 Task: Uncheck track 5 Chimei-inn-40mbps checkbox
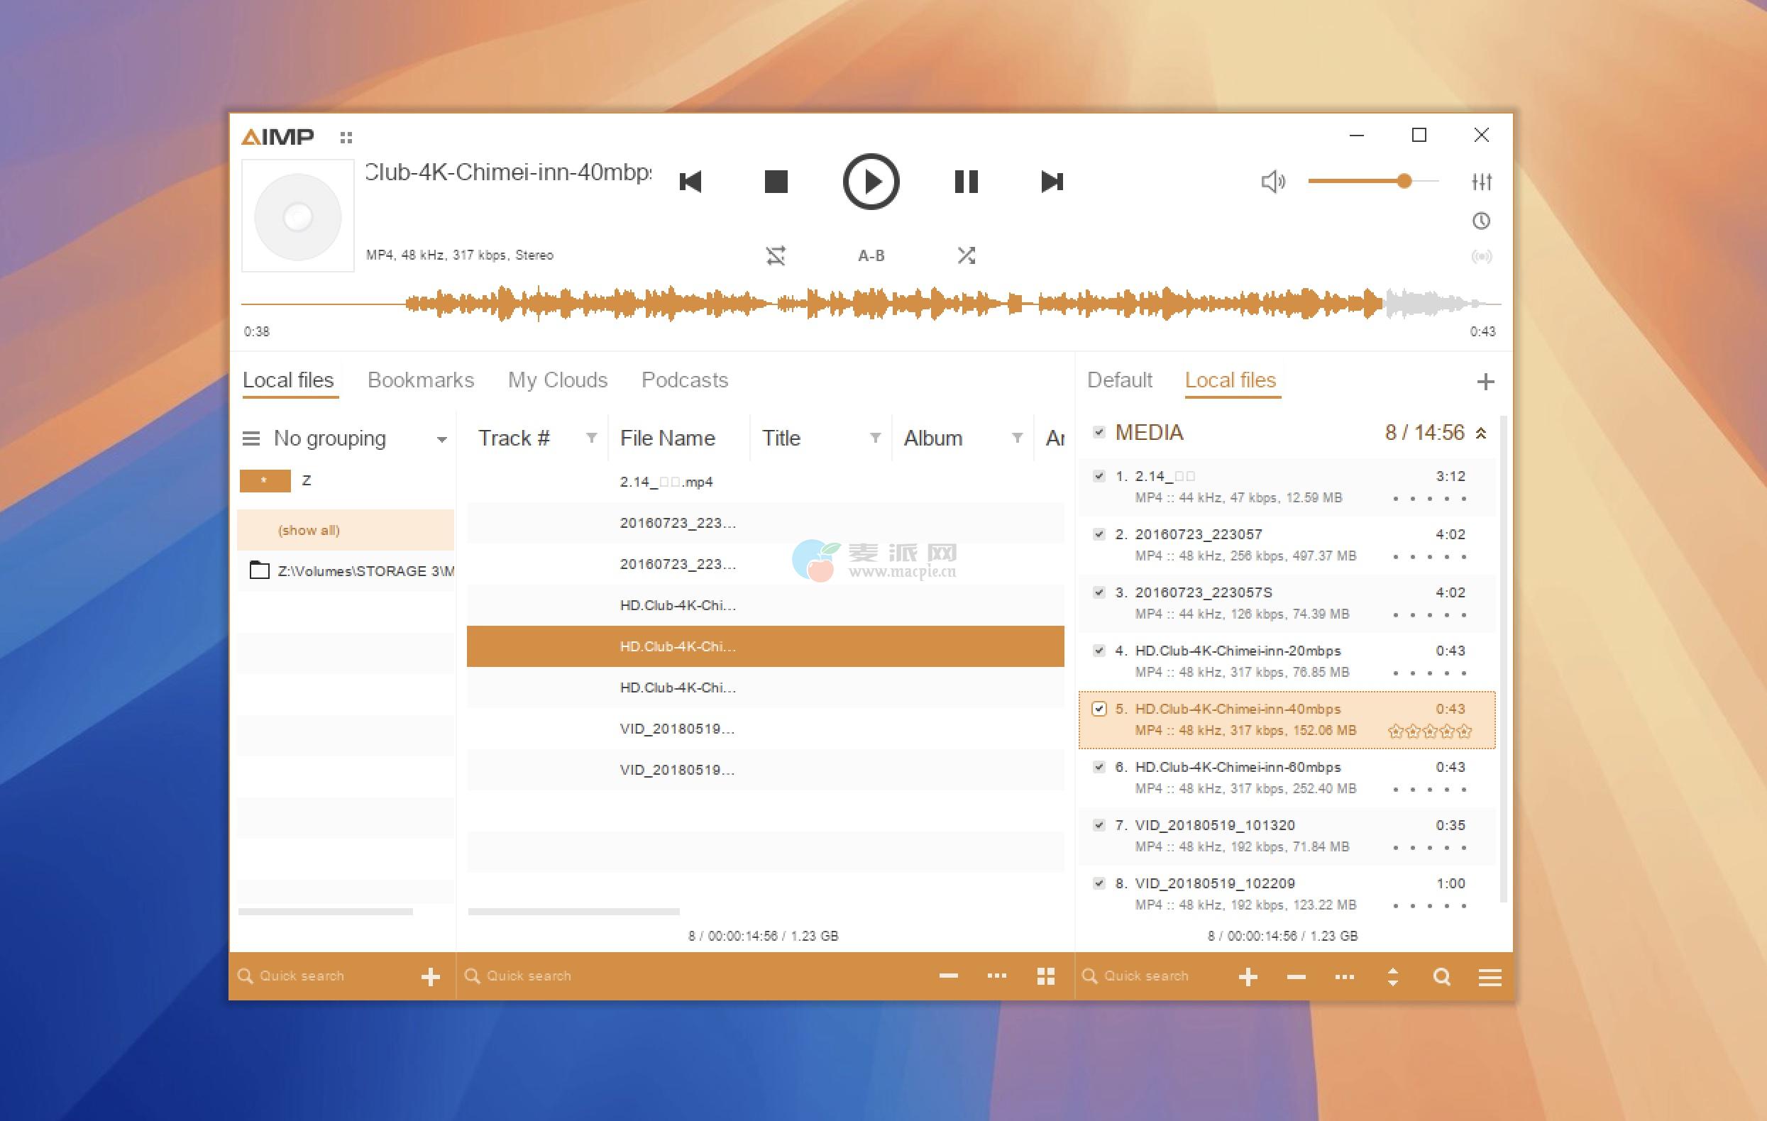1099,709
